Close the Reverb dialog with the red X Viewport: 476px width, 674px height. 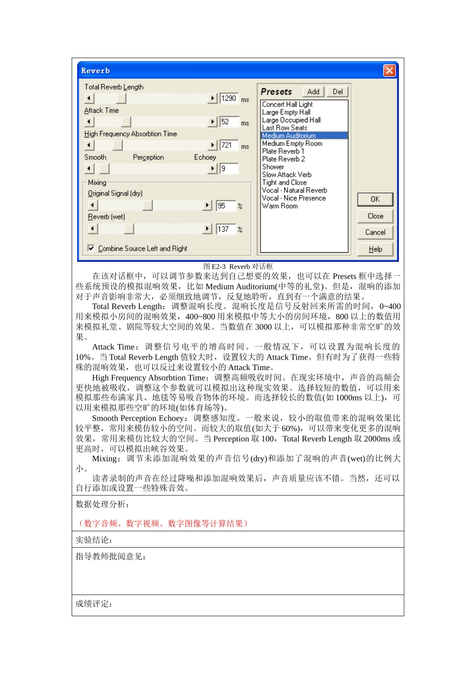pyautogui.click(x=389, y=71)
